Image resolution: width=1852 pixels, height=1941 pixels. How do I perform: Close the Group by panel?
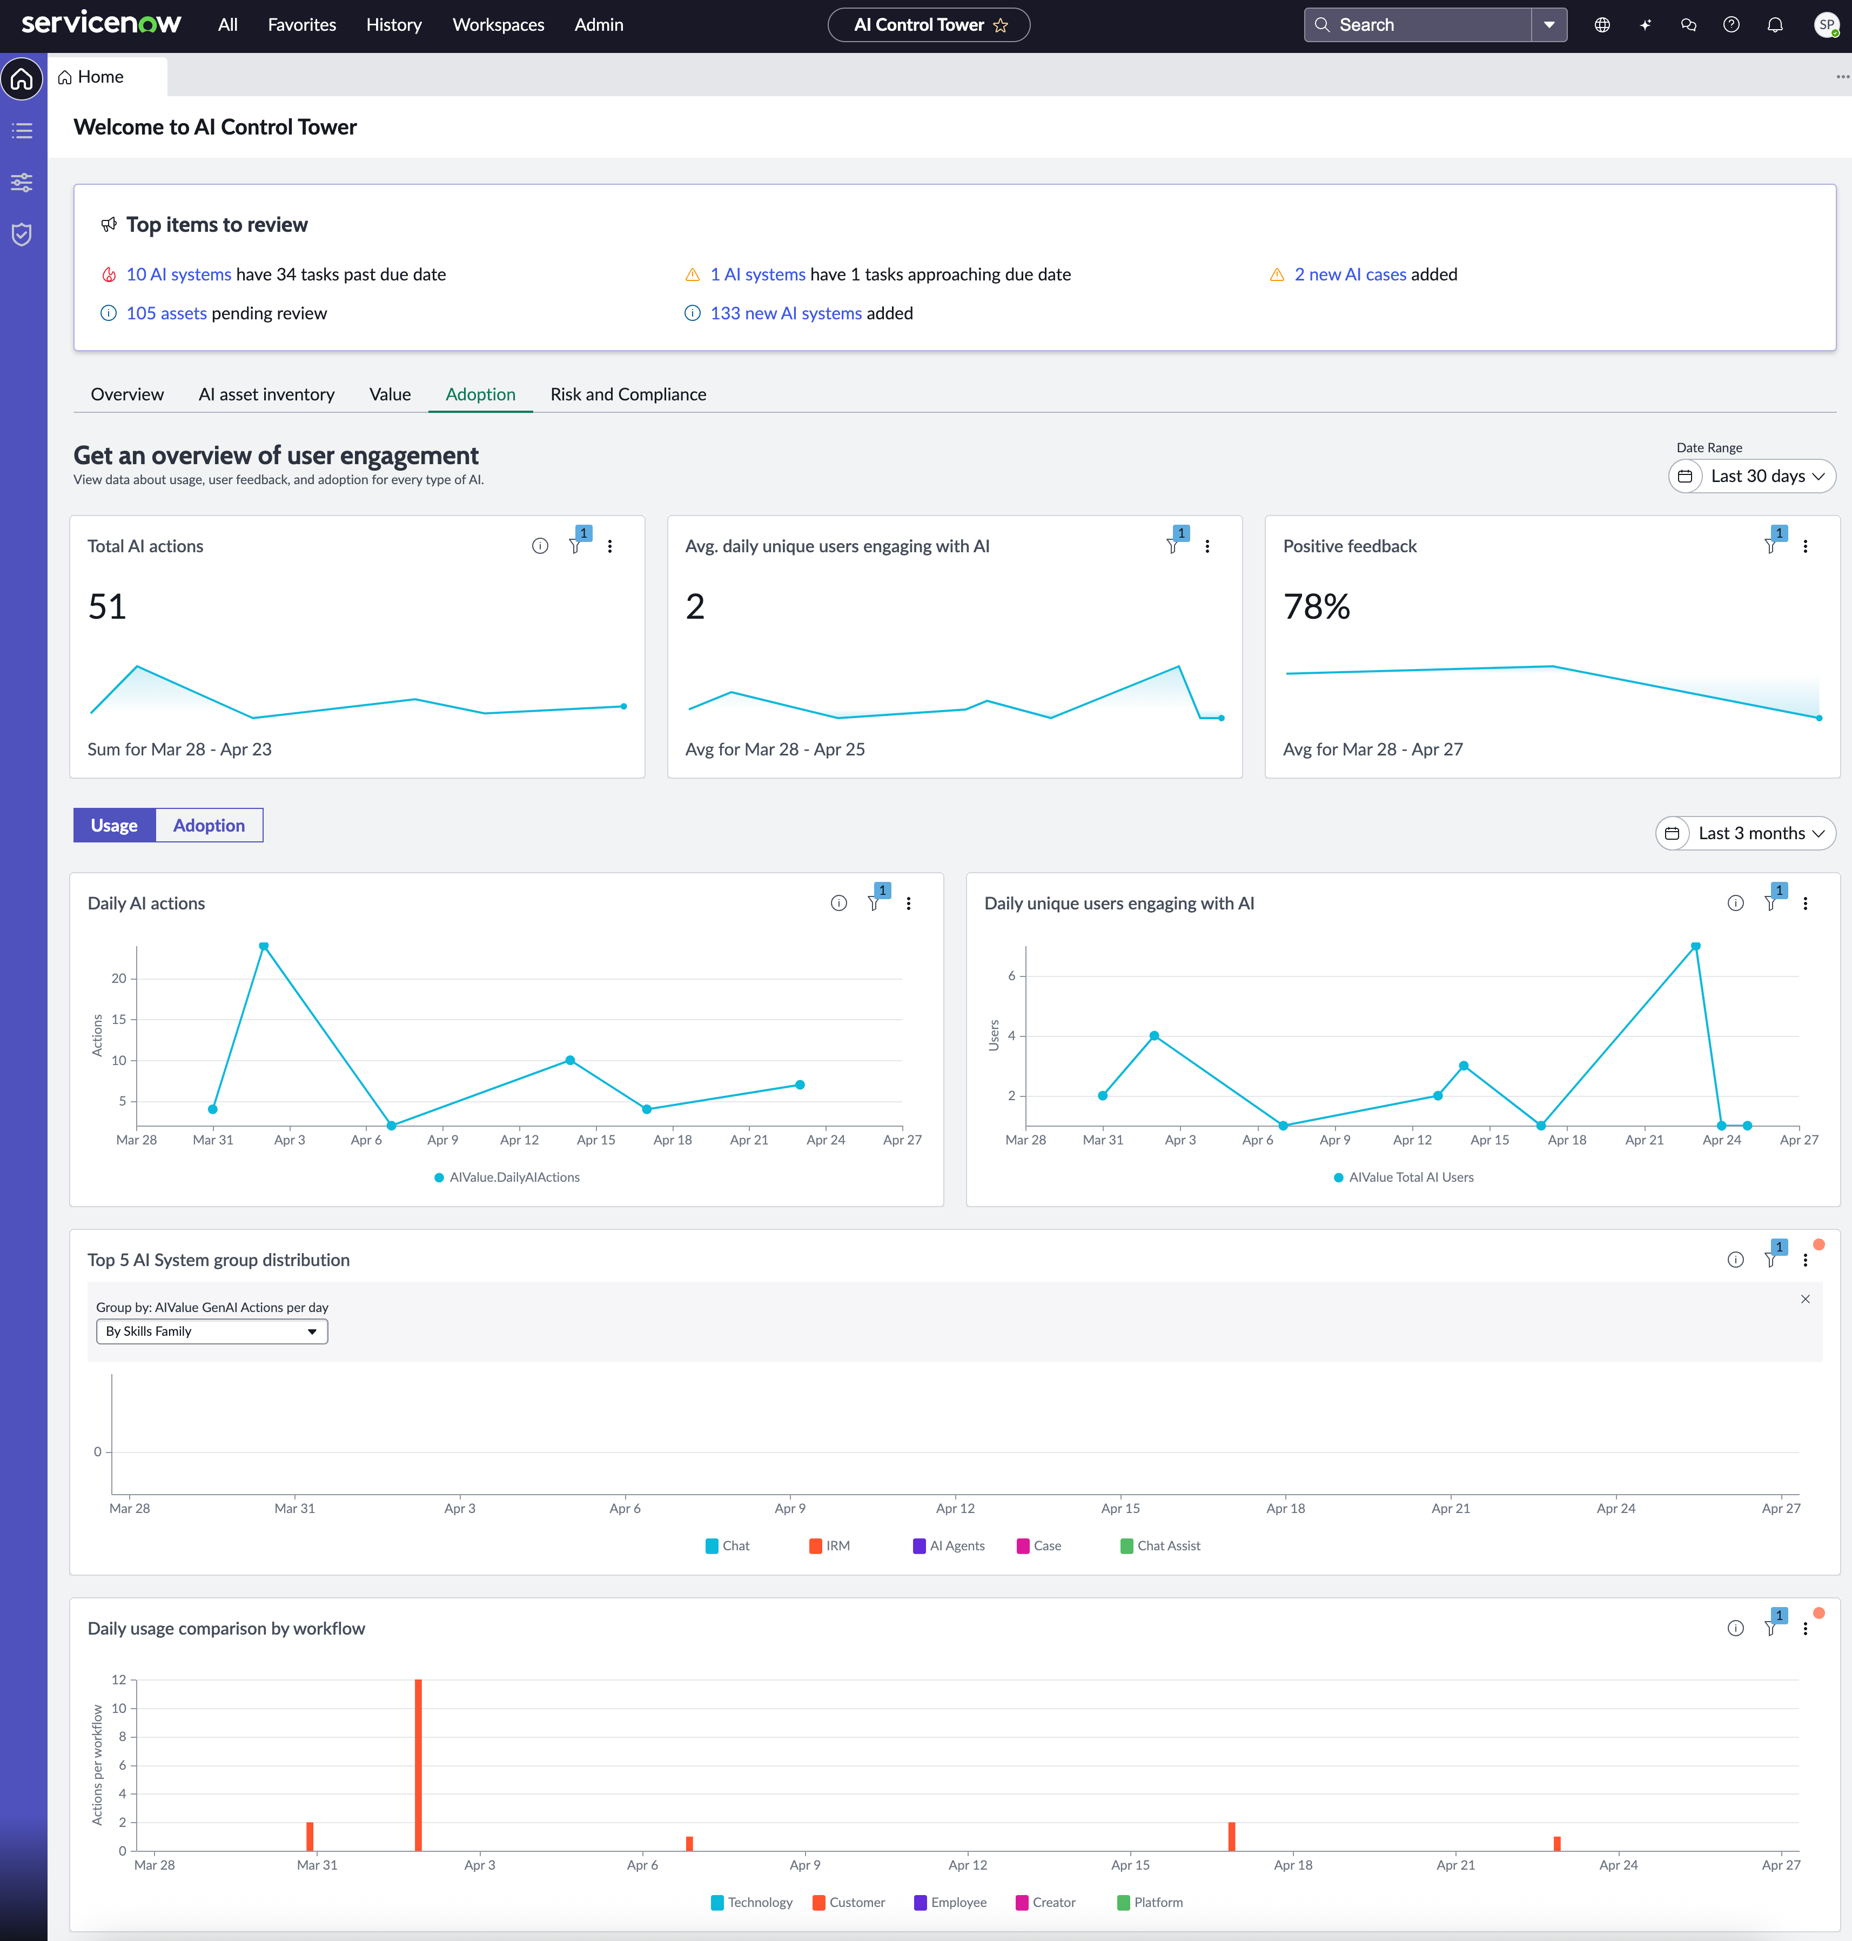coord(1806,1299)
